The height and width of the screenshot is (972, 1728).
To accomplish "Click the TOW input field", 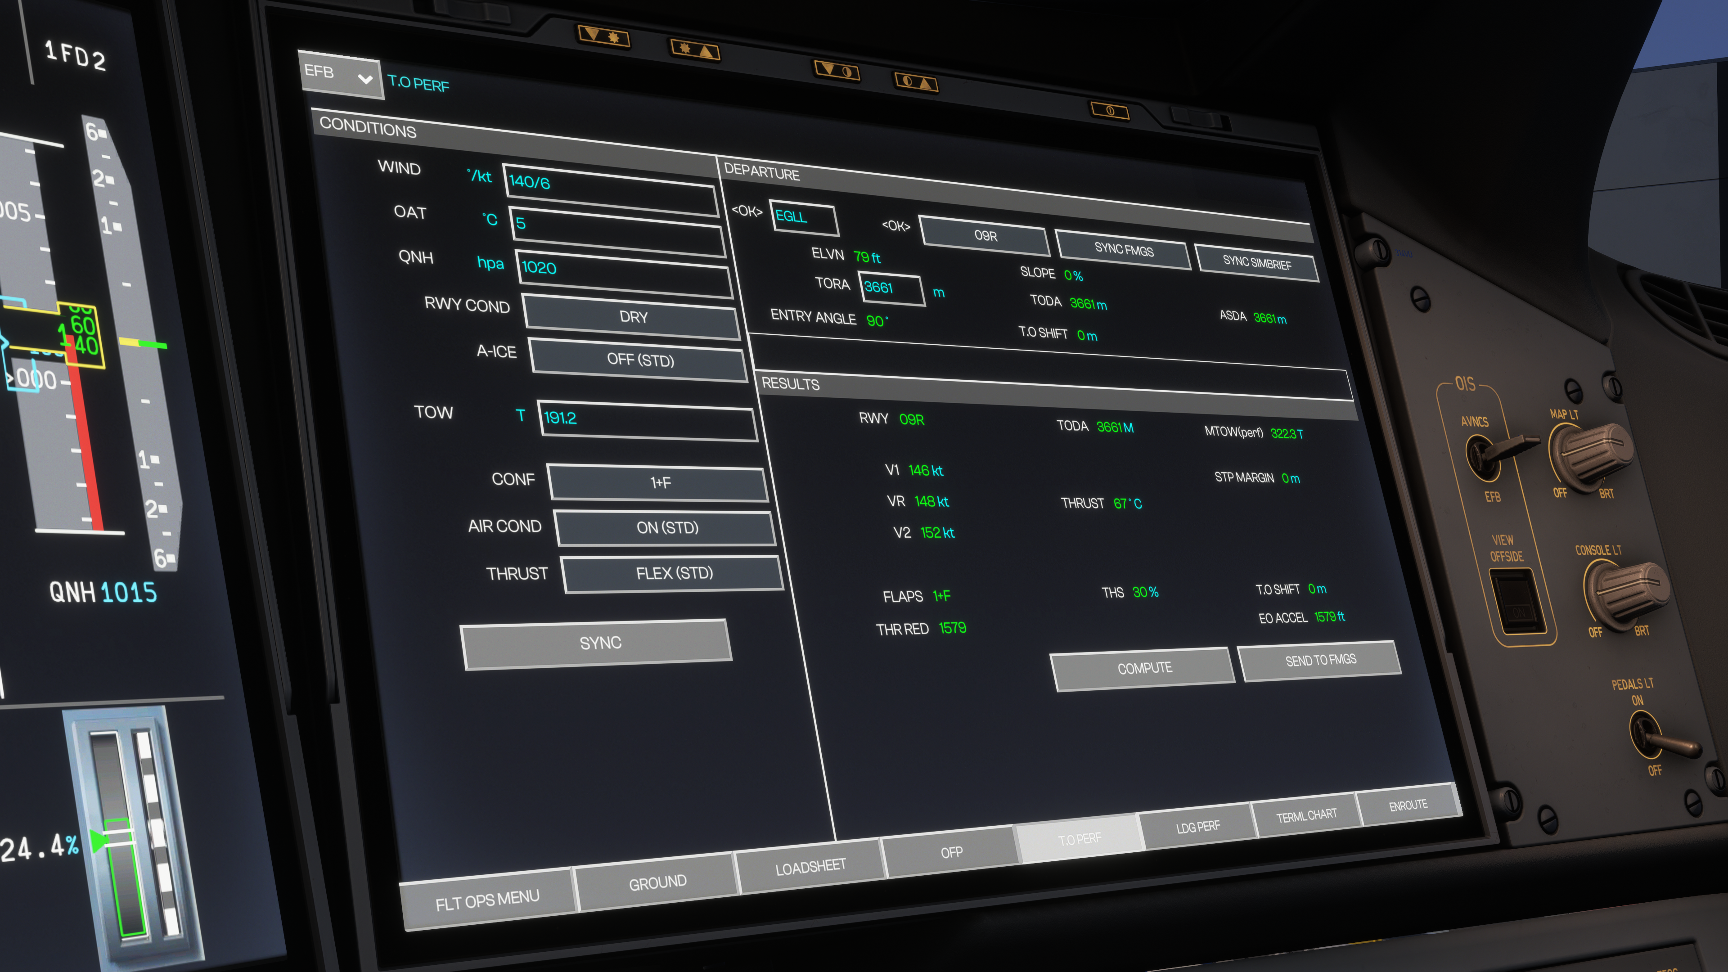I will (x=648, y=421).
